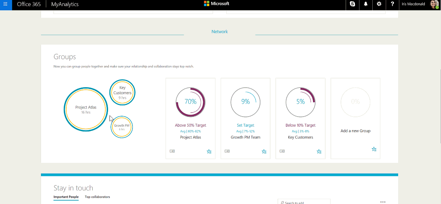
Task: Click the starred-list icon on Add a new Group card
Action: [374, 149]
